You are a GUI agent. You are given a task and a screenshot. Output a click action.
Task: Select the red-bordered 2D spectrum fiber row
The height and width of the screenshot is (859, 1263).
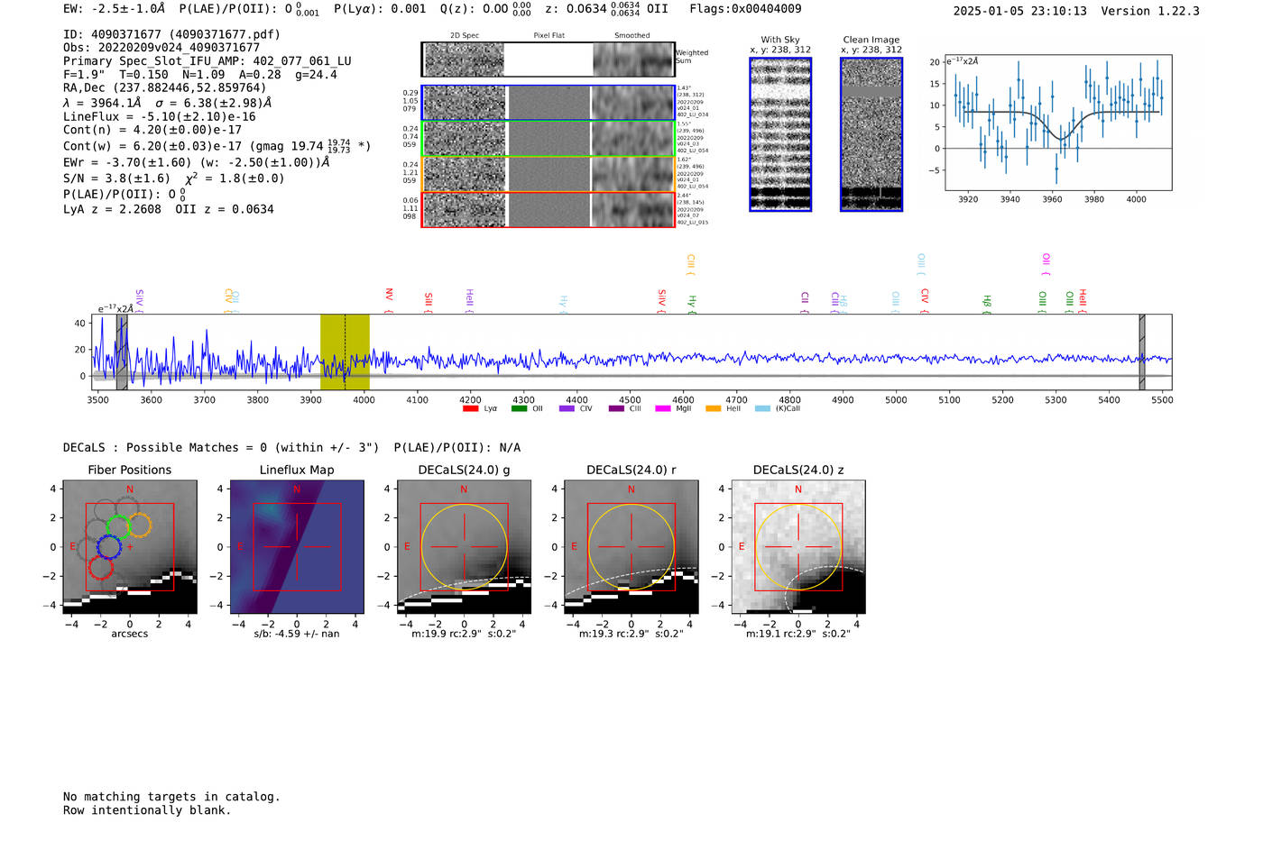click(548, 210)
